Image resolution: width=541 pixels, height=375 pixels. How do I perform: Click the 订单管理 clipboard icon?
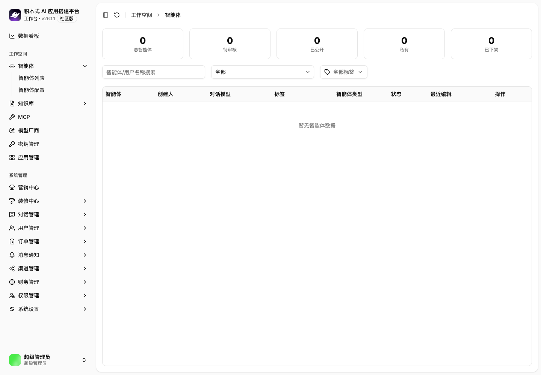pos(12,241)
